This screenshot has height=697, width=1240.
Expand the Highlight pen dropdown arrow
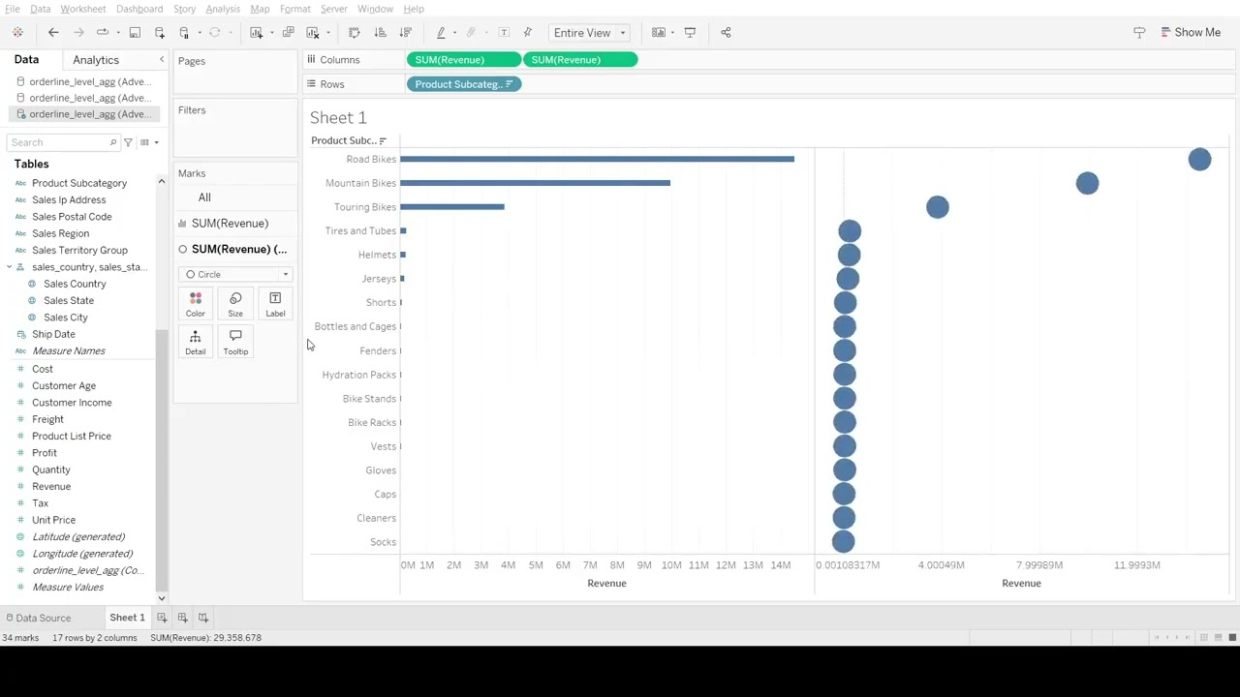(454, 33)
